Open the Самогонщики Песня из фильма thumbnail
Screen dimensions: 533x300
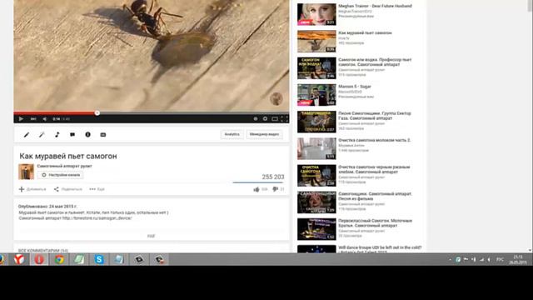point(316,202)
